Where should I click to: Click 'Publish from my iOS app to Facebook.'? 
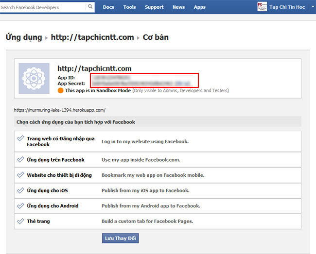[145, 190]
